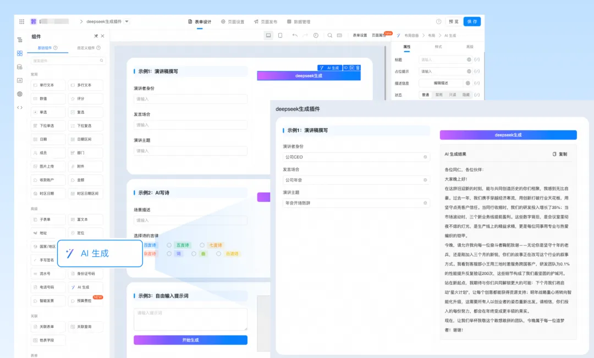This screenshot has width=594, height=358.
Task: Set 状态 to 只读
Action: point(452,95)
